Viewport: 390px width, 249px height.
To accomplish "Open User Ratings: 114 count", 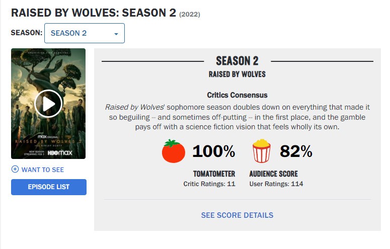I will [276, 184].
